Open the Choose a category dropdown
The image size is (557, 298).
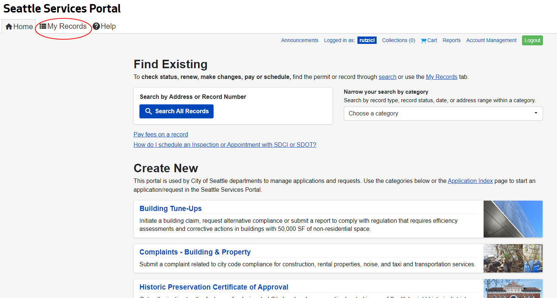point(443,114)
